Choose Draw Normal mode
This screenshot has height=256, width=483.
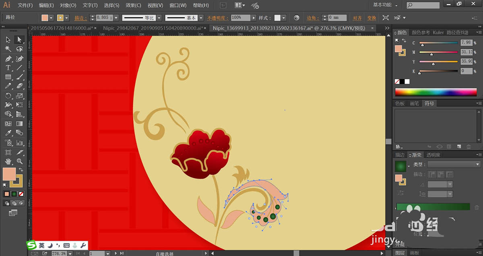click(x=7, y=203)
